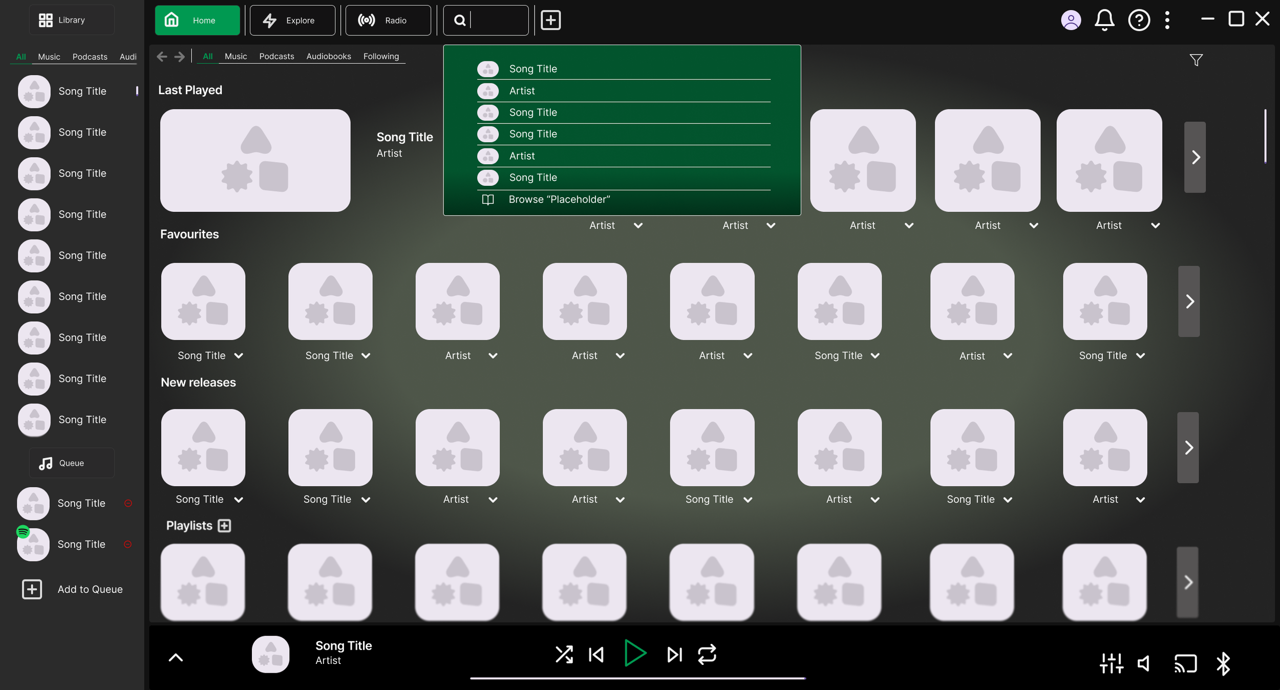1280x690 pixels.
Task: Toggle shuffle playback mode
Action: coord(564,654)
